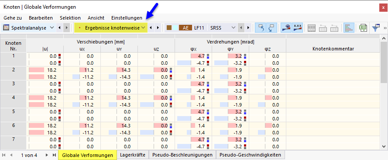Open the Gehe zu menu
This screenshot has width=388, height=160.
(13, 18)
